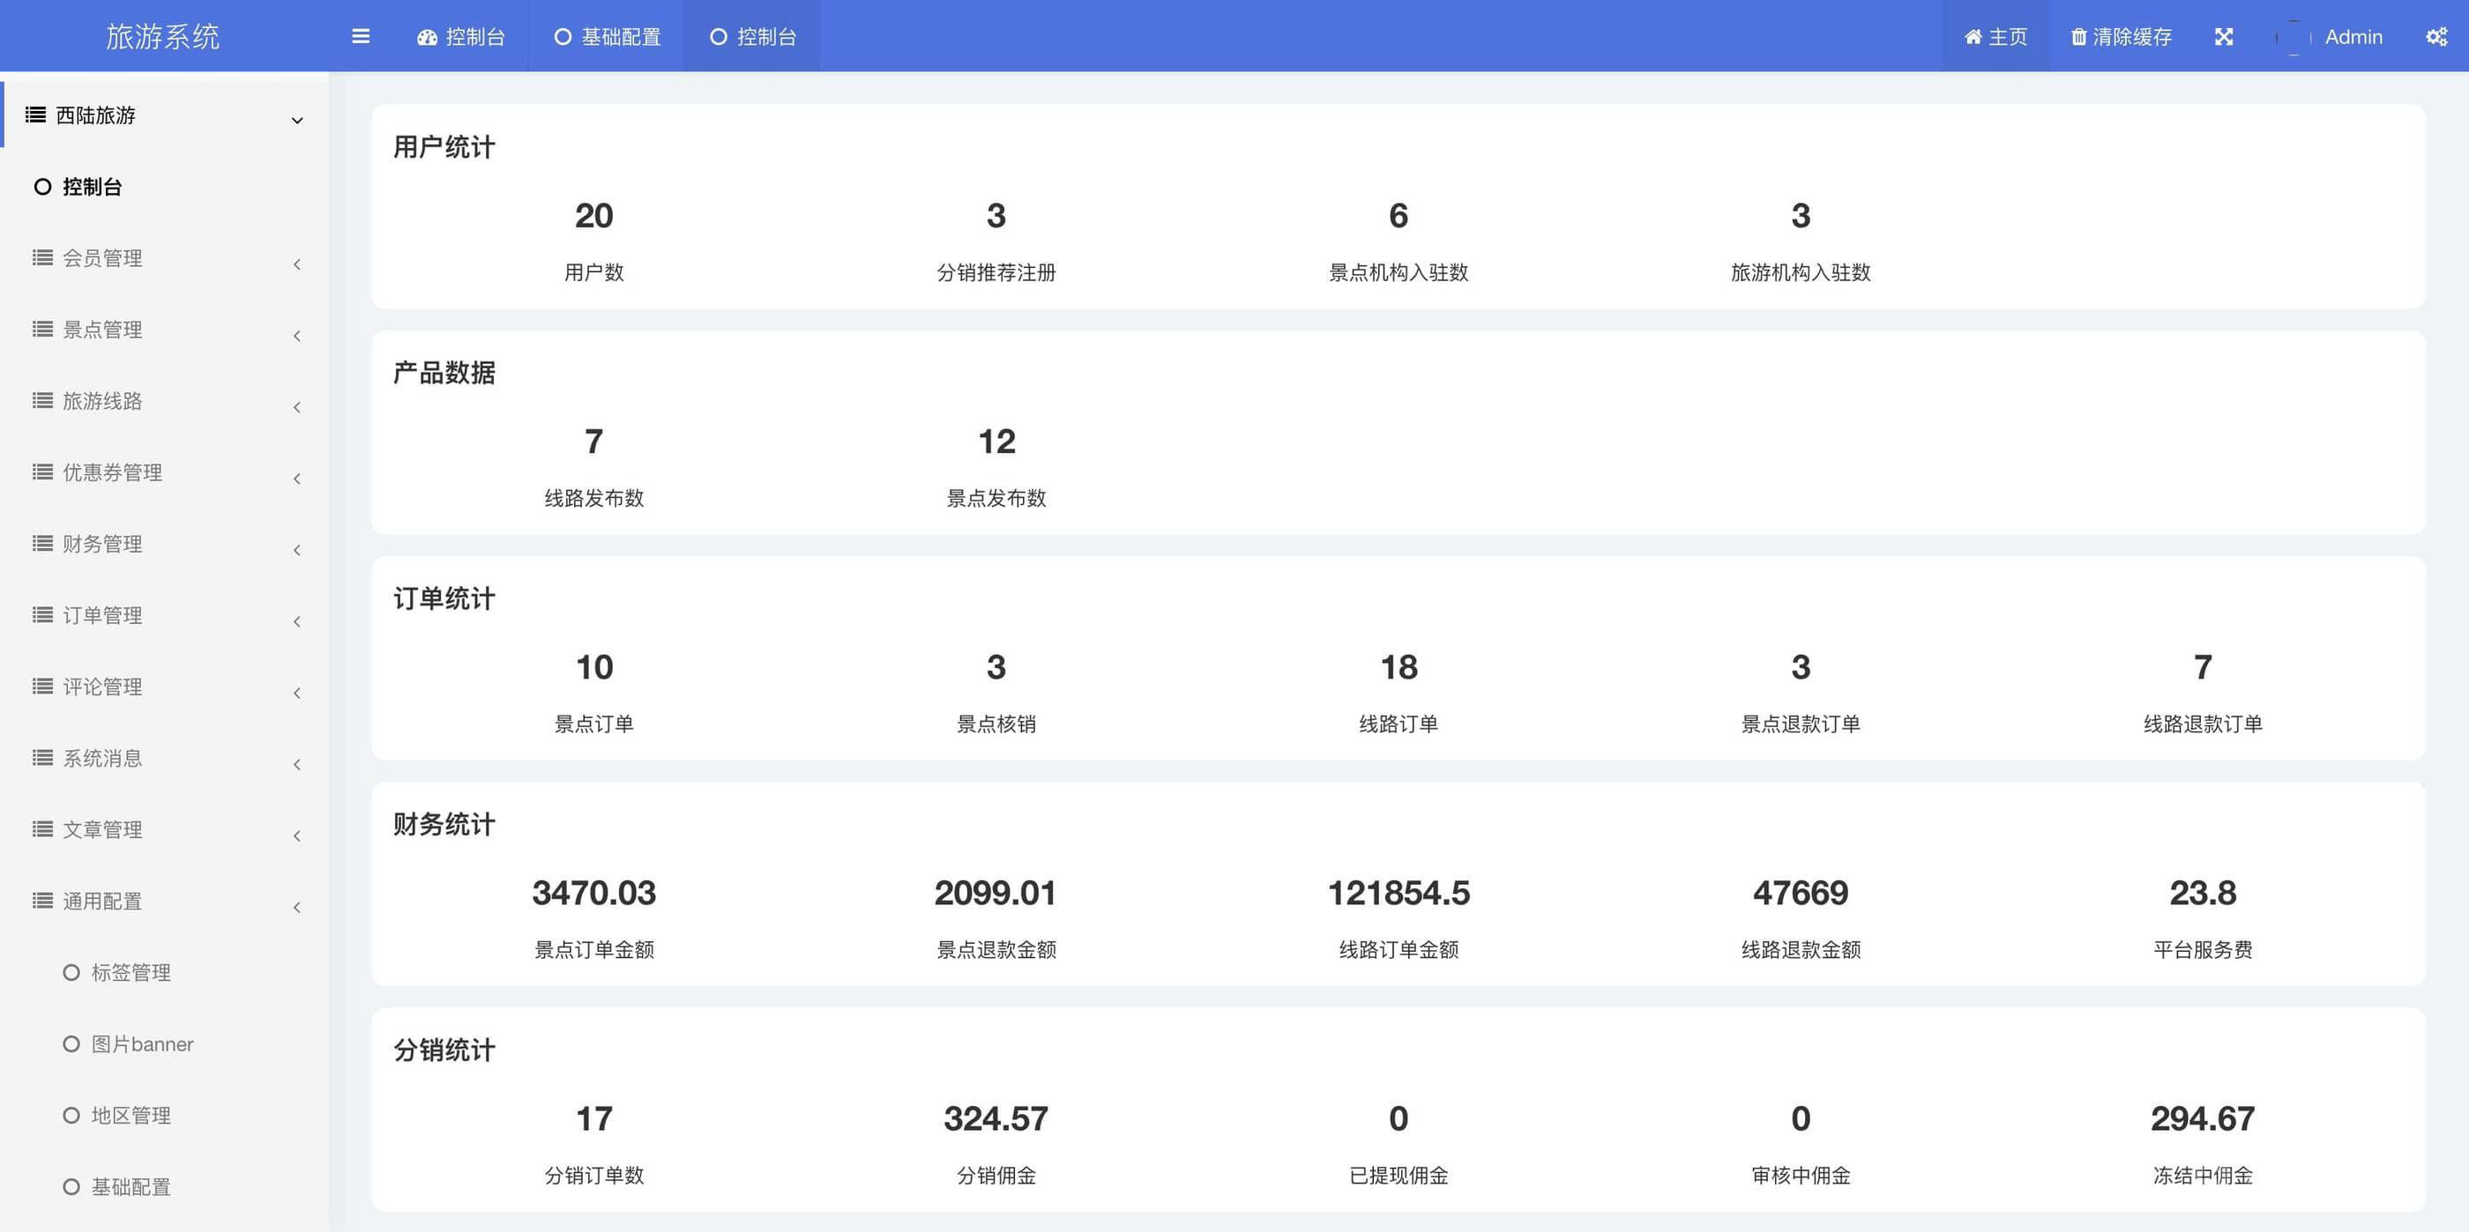Click the 旅游系统 logo title
Image resolution: width=2469 pixels, height=1232 pixels.
(x=163, y=36)
